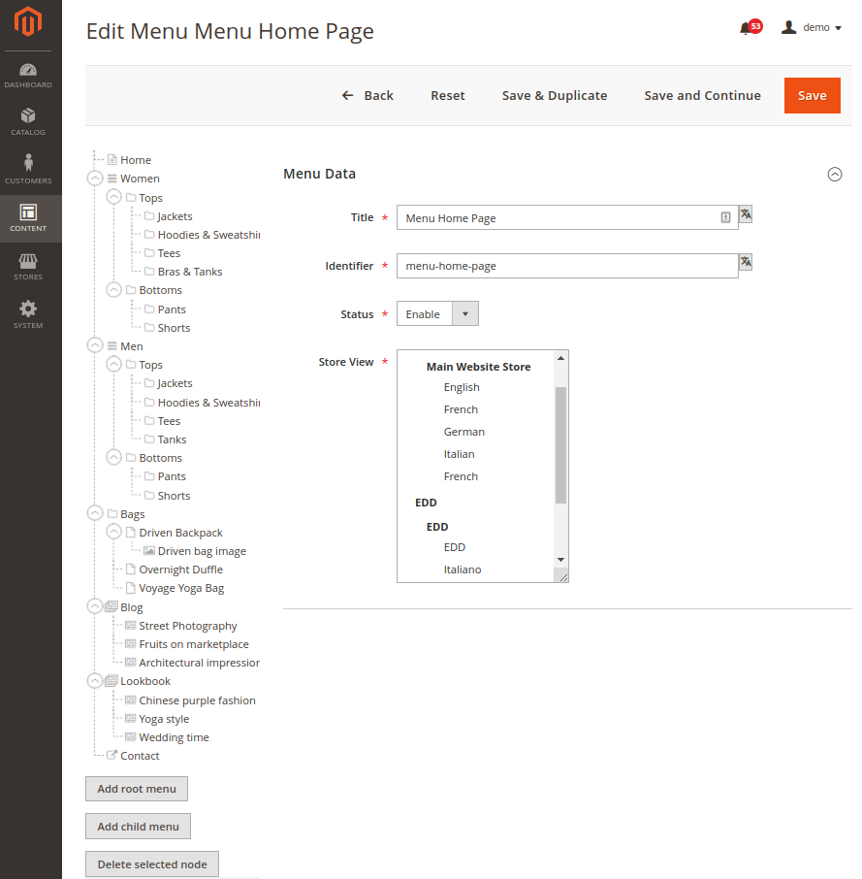The height and width of the screenshot is (879, 862).
Task: Collapse the Driven Backpack node
Action: [x=113, y=532]
